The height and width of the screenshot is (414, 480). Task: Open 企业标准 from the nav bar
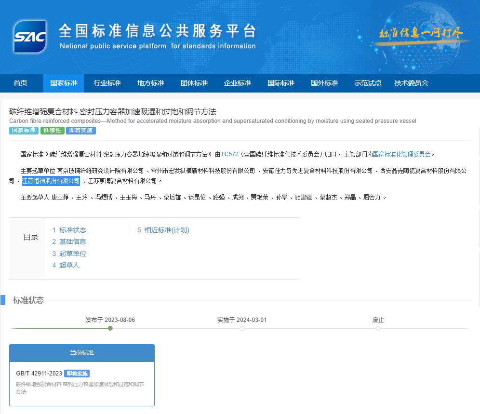(238, 83)
